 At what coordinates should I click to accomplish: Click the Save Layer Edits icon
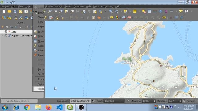click(51, 18)
